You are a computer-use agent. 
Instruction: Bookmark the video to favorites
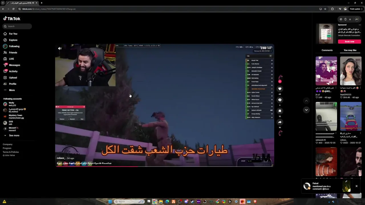(280, 111)
